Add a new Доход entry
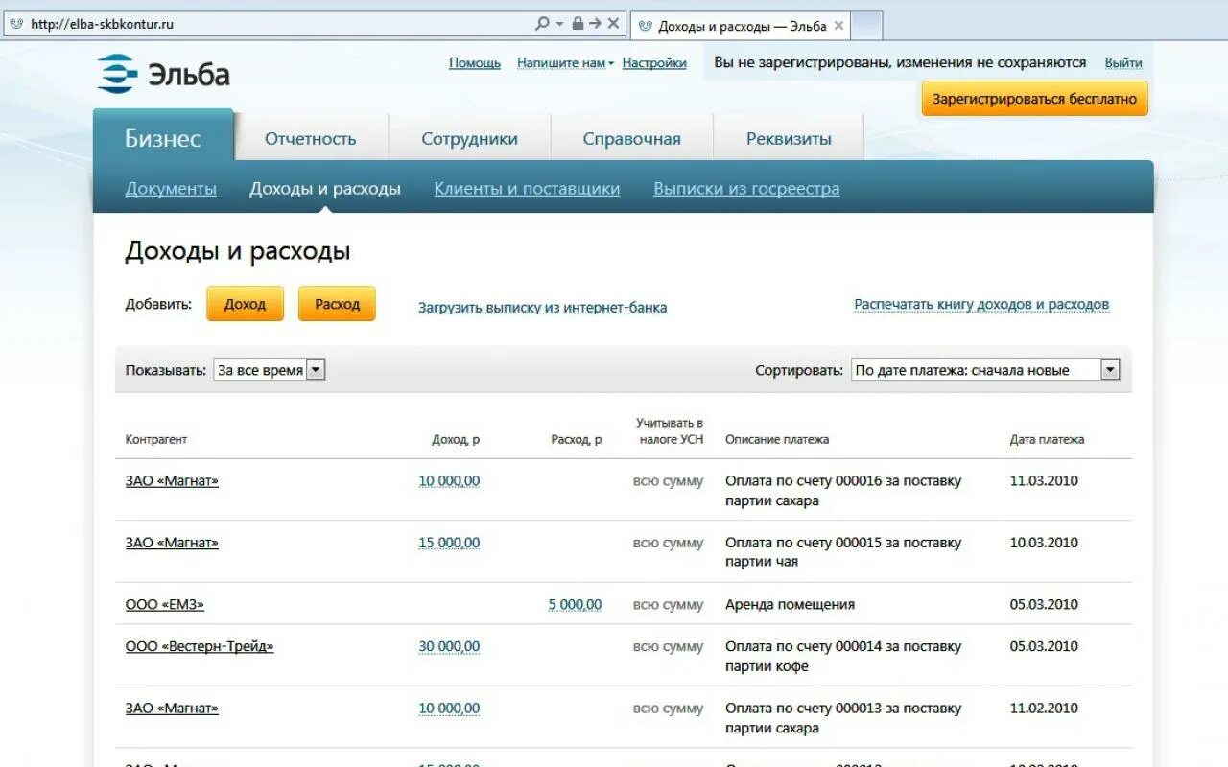The image size is (1228, 767). pos(245,304)
